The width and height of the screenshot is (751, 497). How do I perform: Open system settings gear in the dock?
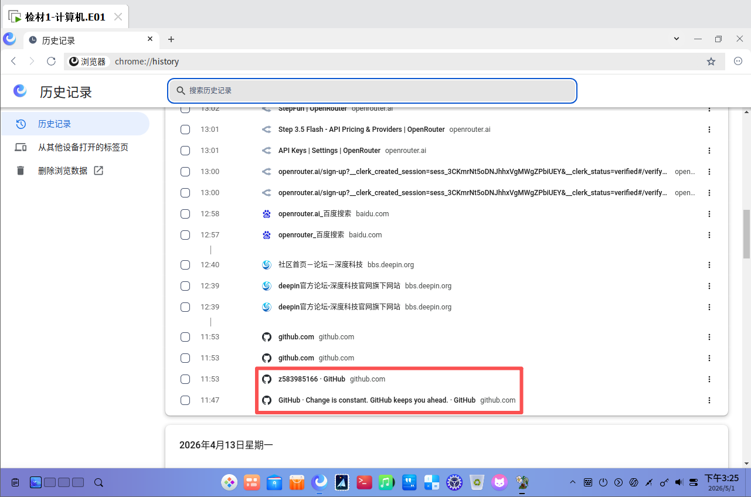(454, 482)
